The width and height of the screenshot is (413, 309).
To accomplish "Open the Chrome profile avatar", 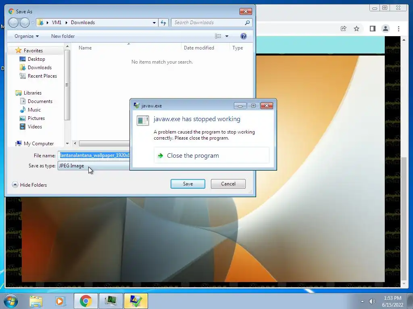I will (x=385, y=29).
